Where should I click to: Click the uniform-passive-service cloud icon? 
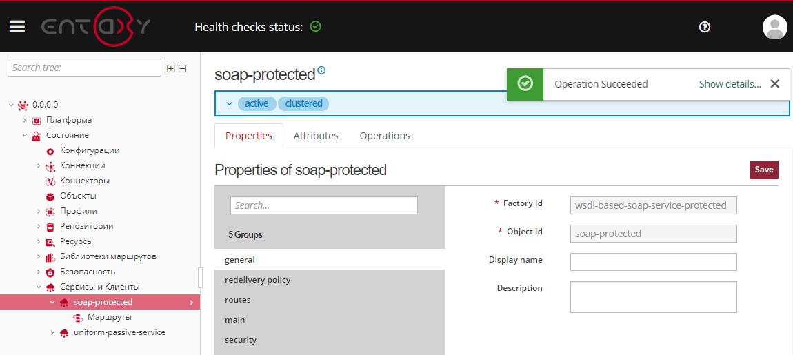point(63,333)
